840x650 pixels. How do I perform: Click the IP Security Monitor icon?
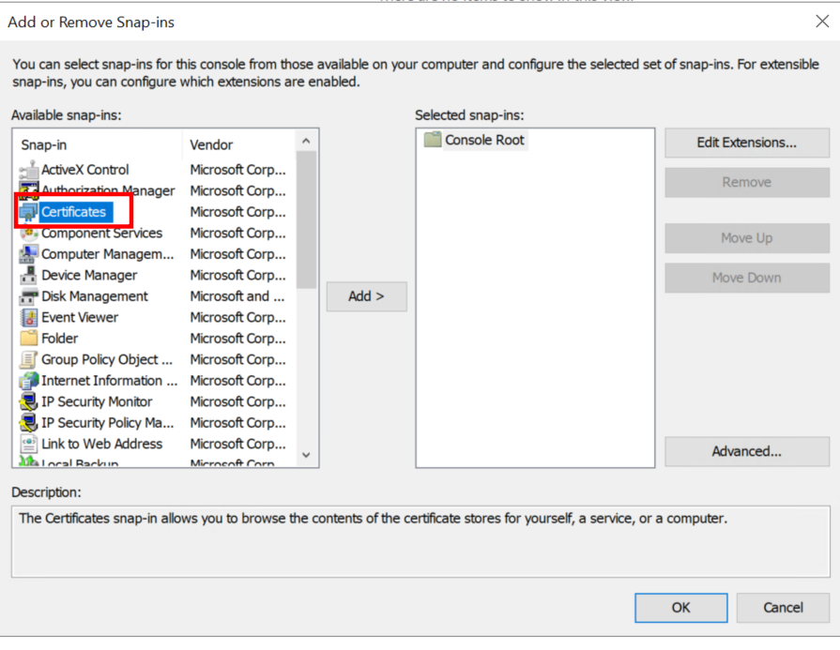[28, 402]
